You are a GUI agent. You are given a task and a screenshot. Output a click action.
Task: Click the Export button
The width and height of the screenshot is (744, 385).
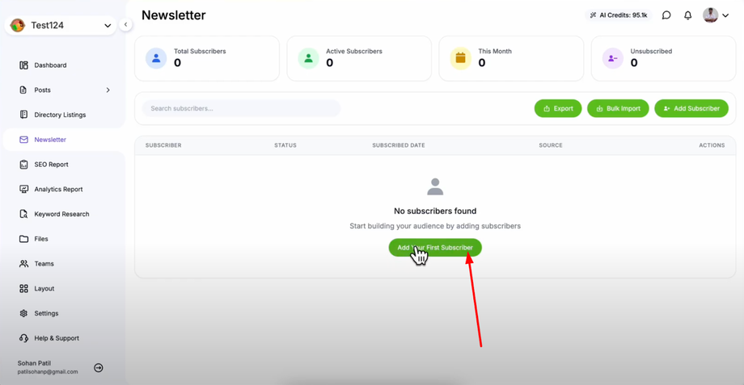coord(558,108)
